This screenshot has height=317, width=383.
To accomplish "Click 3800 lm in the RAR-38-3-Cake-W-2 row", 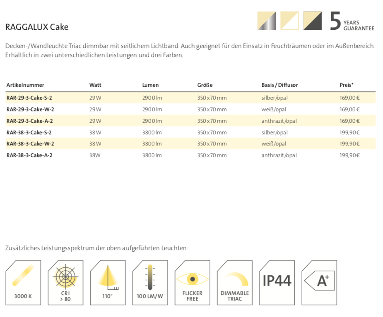I will 152,144.
